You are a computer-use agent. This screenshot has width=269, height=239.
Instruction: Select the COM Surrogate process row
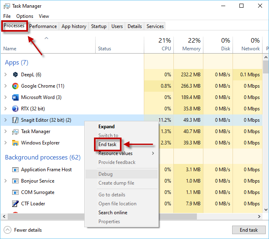(x=38, y=192)
